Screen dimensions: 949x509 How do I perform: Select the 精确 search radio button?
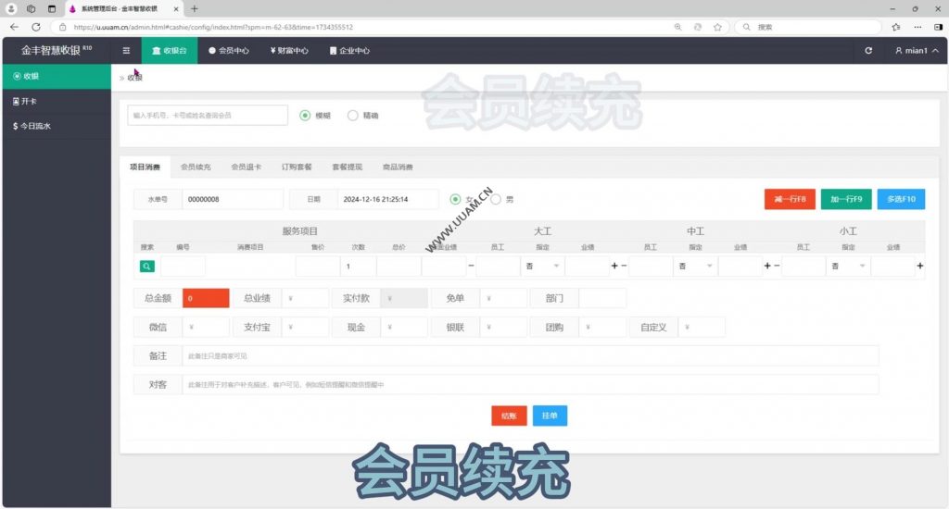pos(352,116)
